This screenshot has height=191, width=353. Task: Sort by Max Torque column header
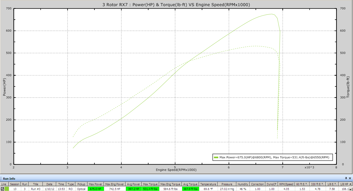[150, 184]
